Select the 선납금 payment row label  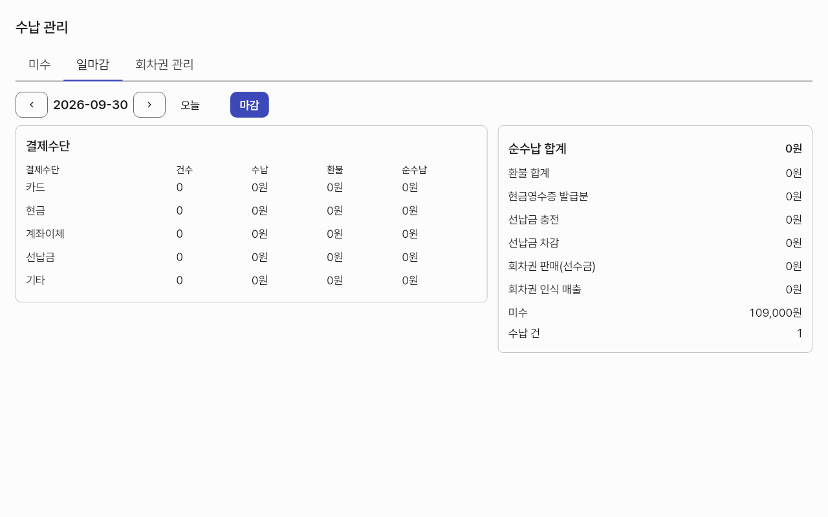(x=41, y=257)
